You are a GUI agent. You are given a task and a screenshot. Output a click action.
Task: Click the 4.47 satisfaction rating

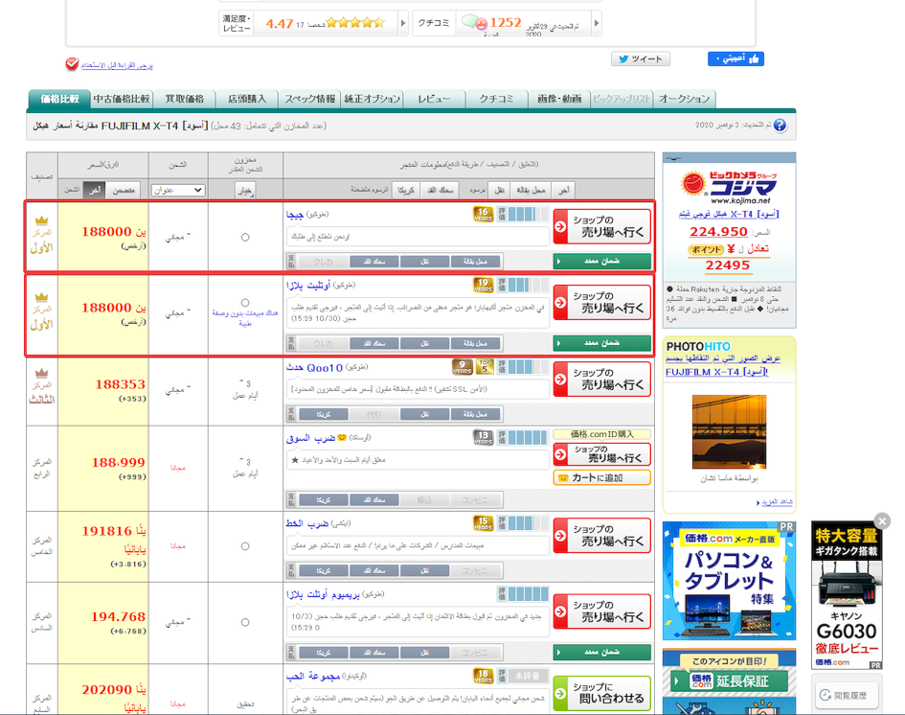[280, 24]
